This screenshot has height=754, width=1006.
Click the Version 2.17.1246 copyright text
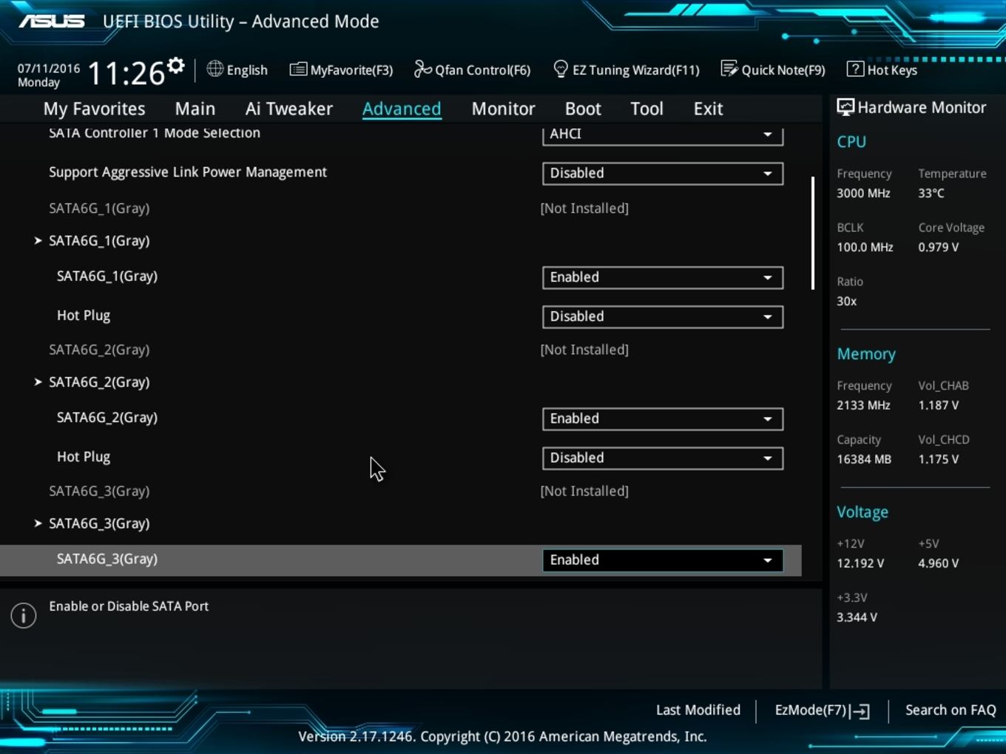(502, 736)
